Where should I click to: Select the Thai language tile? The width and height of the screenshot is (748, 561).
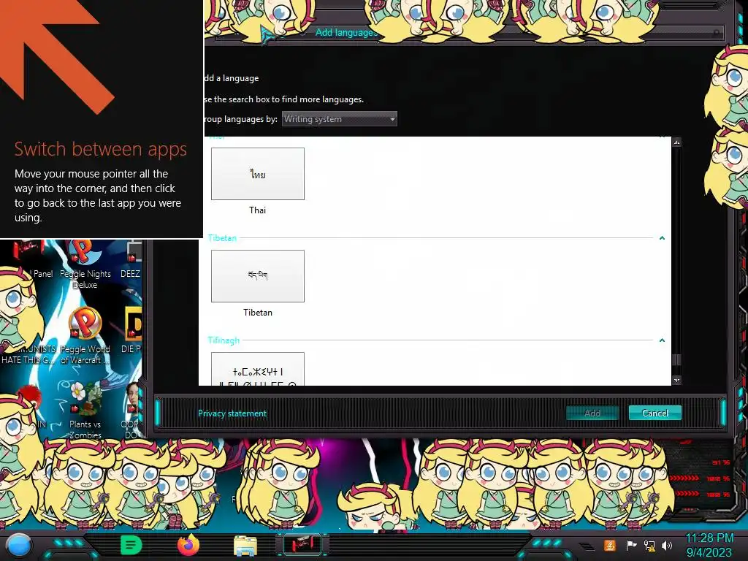258,174
